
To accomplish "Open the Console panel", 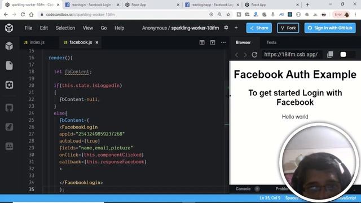I will pos(243,189).
